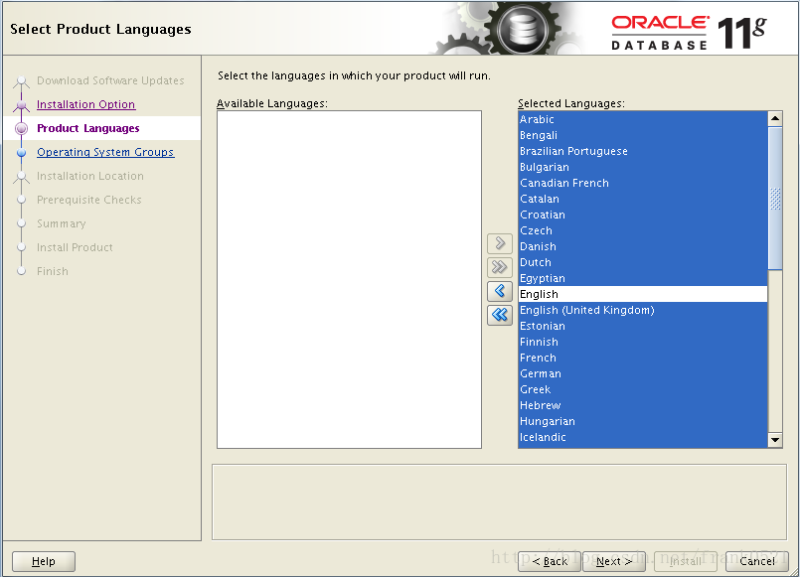
Task: Select Icelandic in Selected Languages
Action: pos(643,437)
